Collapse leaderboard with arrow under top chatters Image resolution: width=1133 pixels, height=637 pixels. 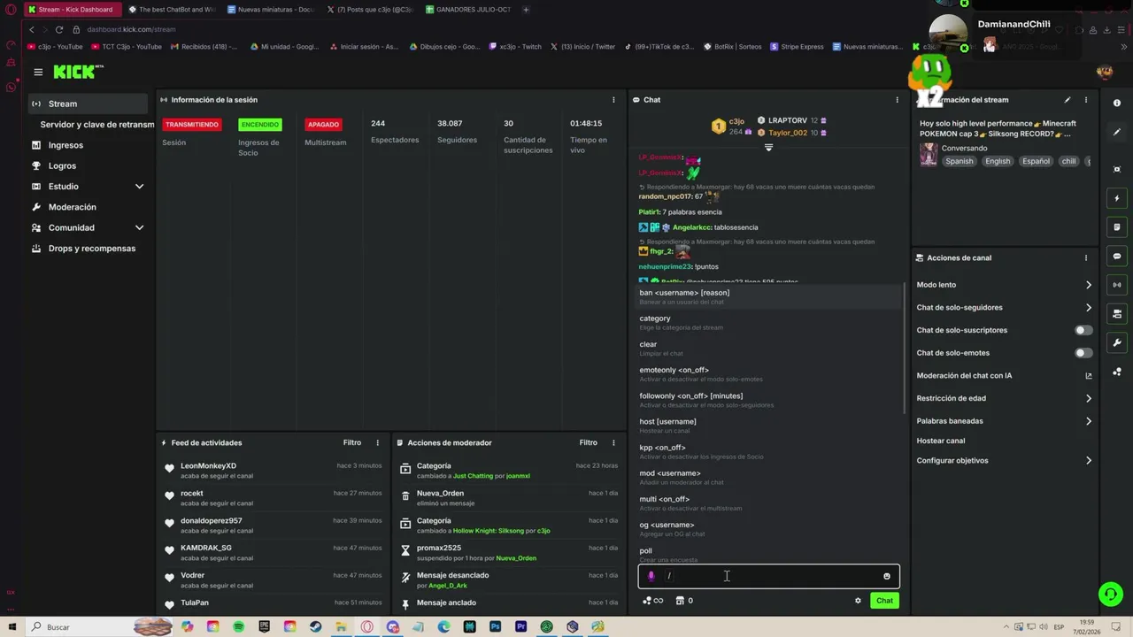(x=768, y=148)
